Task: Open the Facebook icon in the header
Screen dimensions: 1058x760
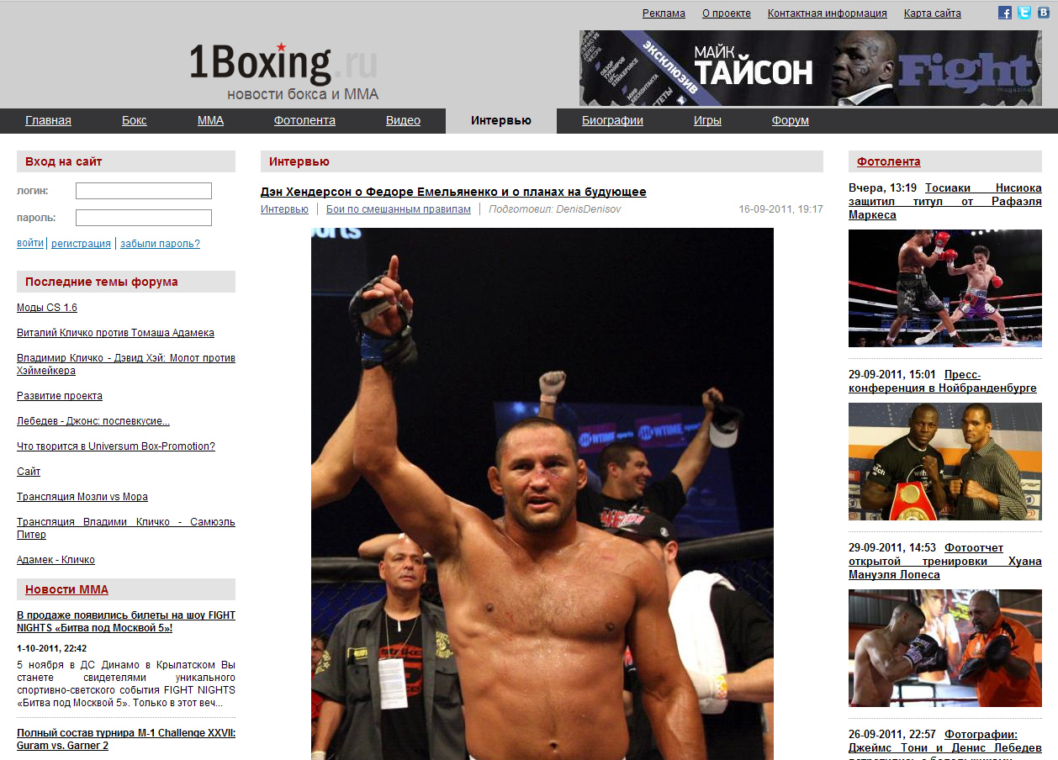Action: pos(1005,13)
